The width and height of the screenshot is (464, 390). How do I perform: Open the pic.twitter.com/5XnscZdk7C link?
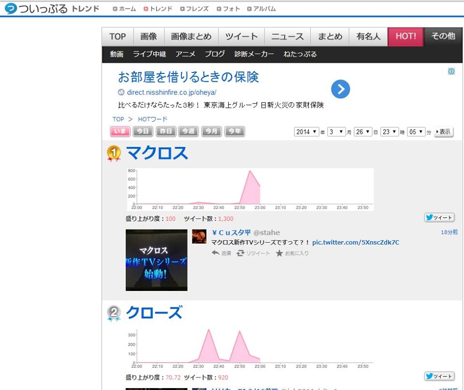pyautogui.click(x=355, y=242)
